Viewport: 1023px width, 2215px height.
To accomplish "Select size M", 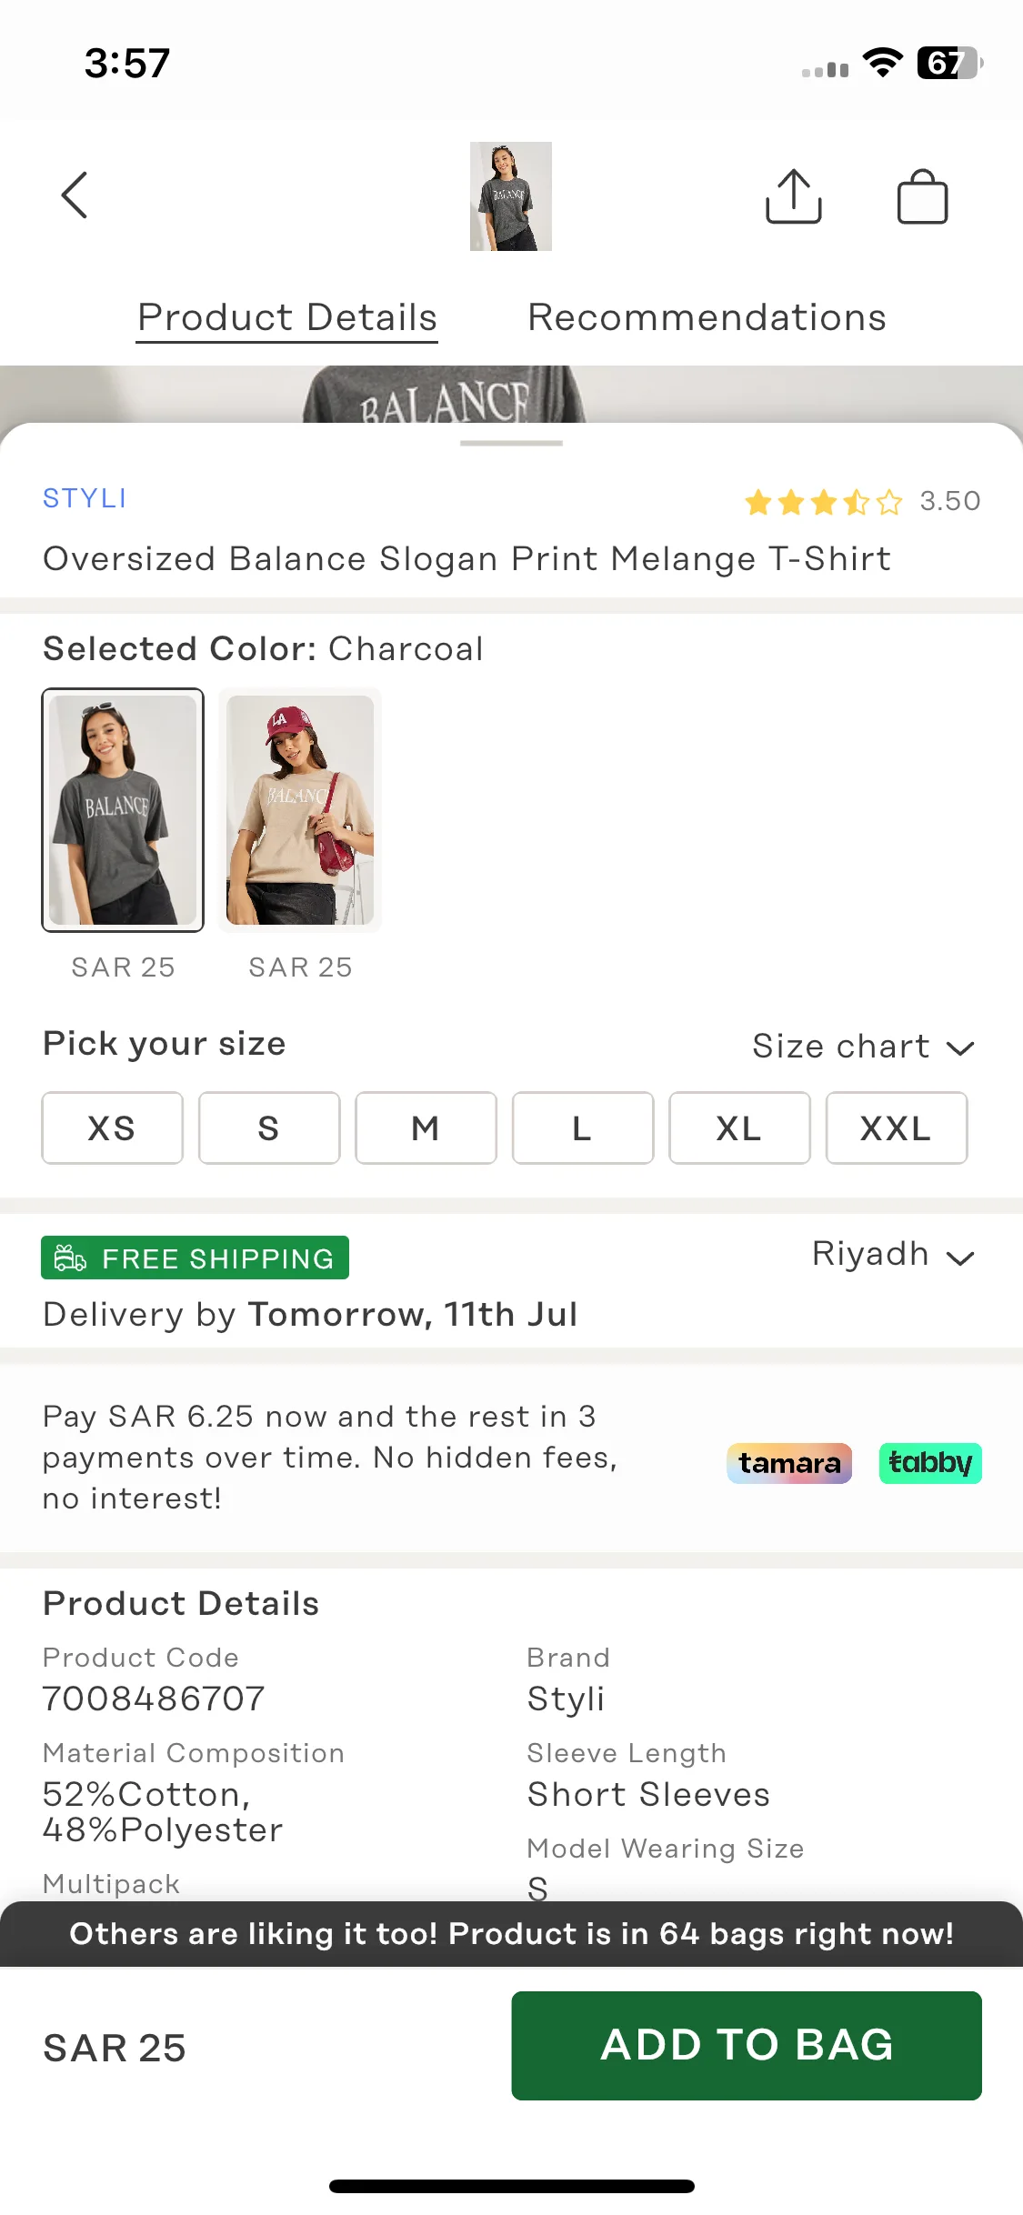I will tap(426, 1128).
